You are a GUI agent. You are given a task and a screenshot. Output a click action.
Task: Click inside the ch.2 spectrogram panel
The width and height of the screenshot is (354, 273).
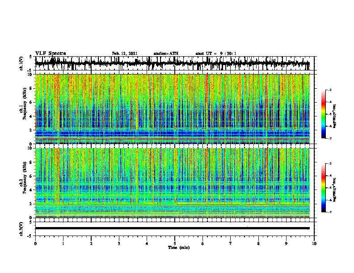point(172,183)
